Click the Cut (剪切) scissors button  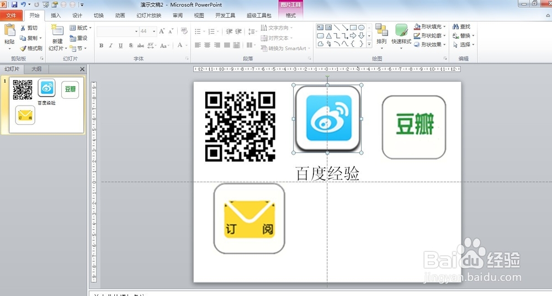click(29, 28)
